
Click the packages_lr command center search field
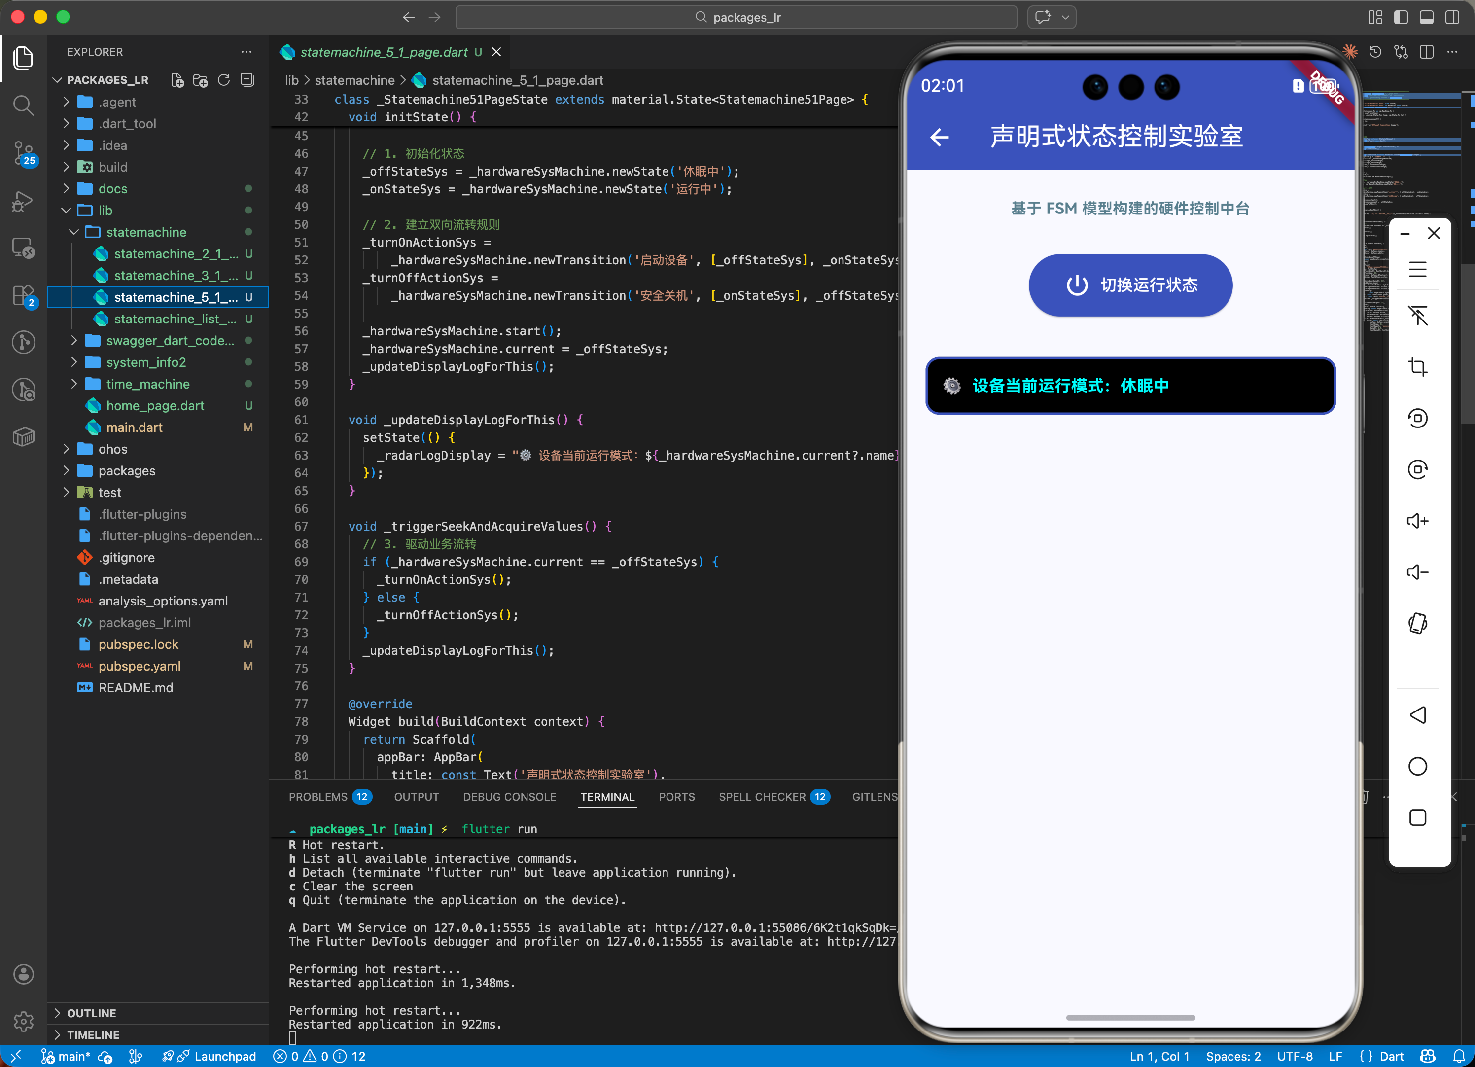tap(736, 18)
